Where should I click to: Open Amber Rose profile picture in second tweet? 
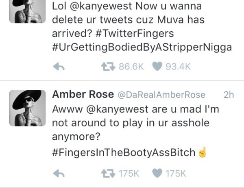coord(27,108)
